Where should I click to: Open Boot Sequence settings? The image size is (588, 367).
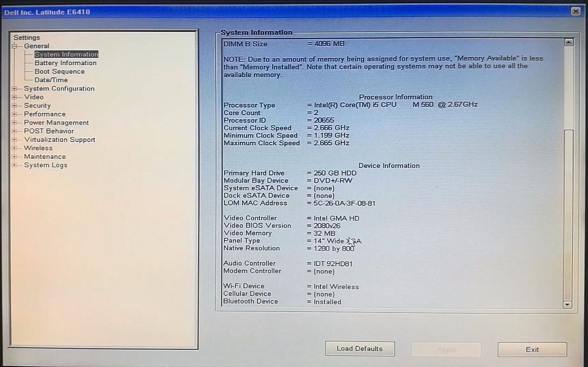click(x=60, y=71)
